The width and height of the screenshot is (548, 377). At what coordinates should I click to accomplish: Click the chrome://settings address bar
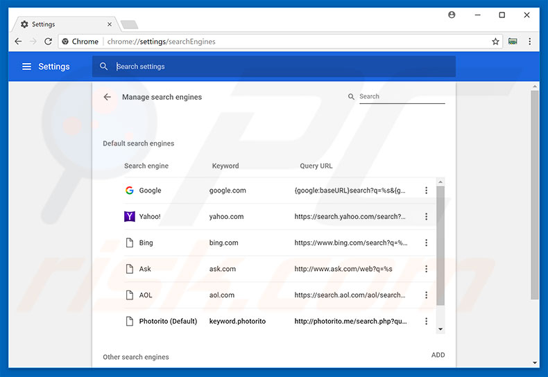point(277,42)
